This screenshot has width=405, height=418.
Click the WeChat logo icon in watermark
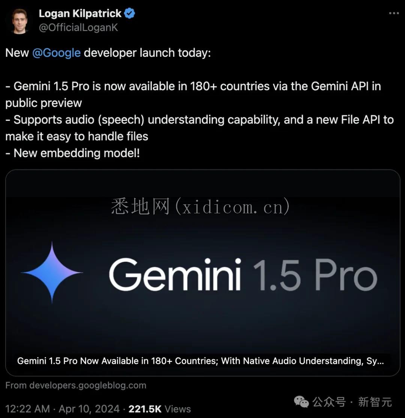(x=301, y=402)
